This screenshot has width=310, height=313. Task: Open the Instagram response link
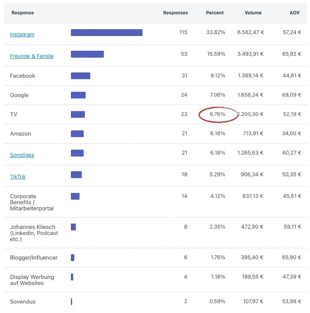(x=22, y=34)
